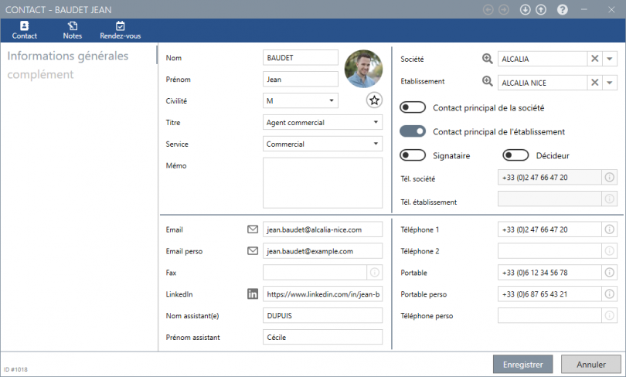Toggle Contact principal de la société
The height and width of the screenshot is (377, 626).
coord(413,107)
